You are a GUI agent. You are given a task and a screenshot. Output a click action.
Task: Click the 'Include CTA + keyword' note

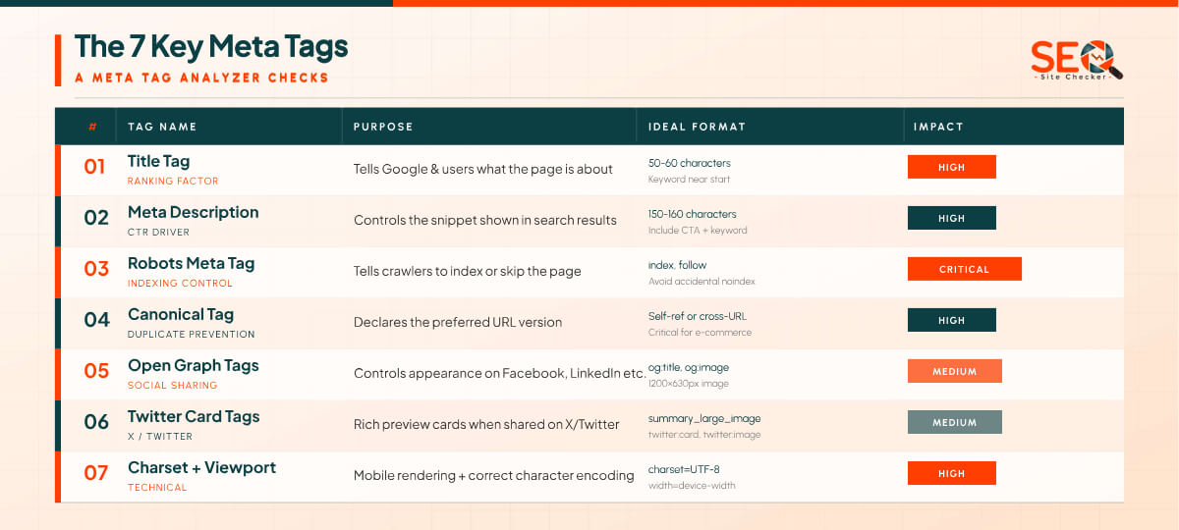[698, 231]
